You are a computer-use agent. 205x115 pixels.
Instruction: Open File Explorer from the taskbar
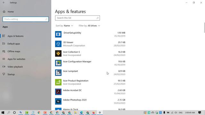76,112
